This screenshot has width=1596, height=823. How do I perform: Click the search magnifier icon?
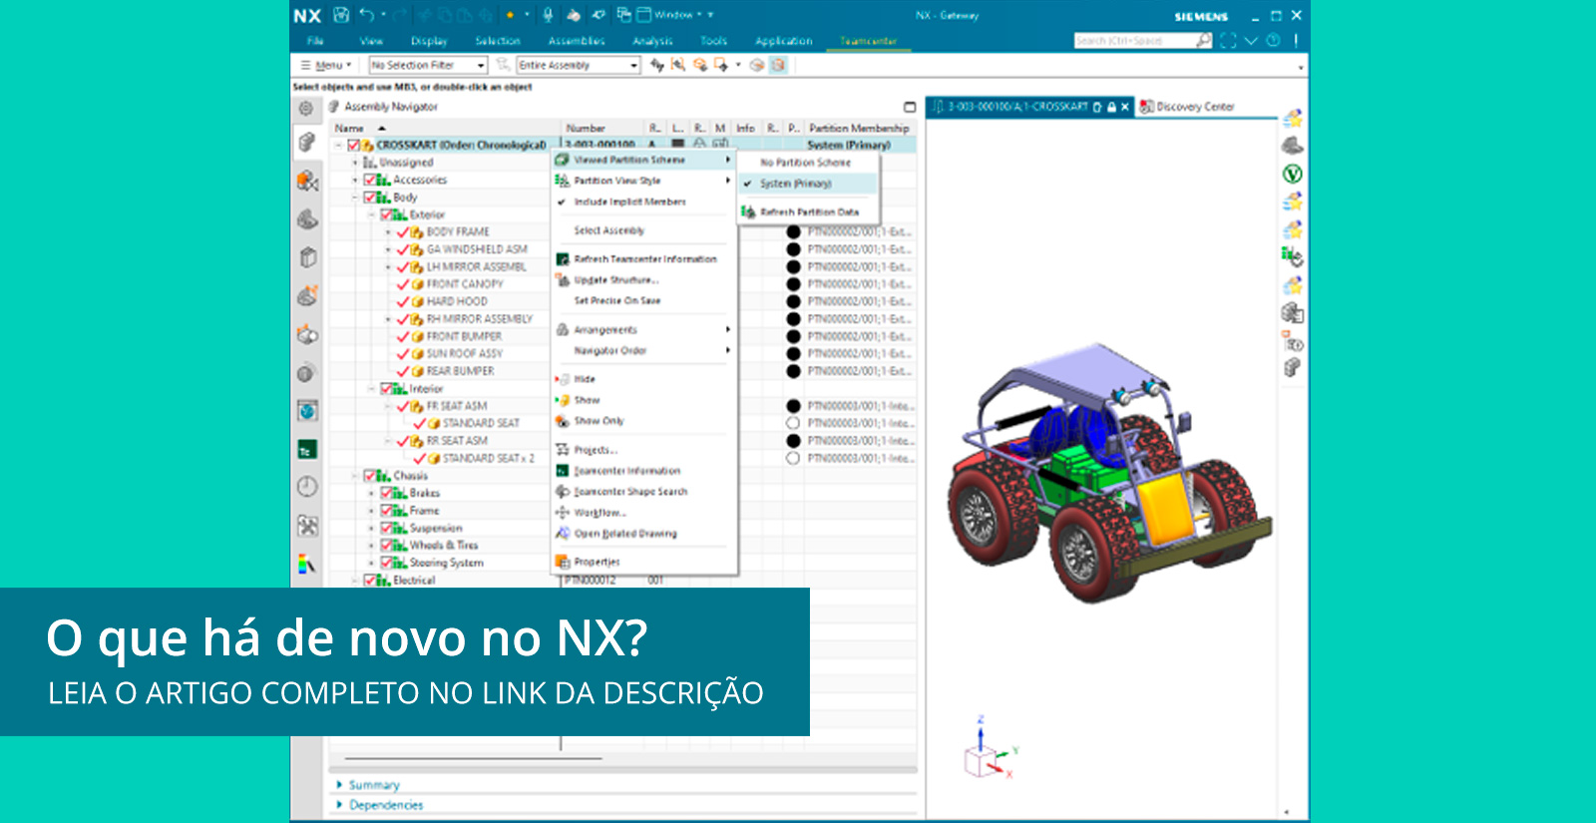tap(1203, 41)
